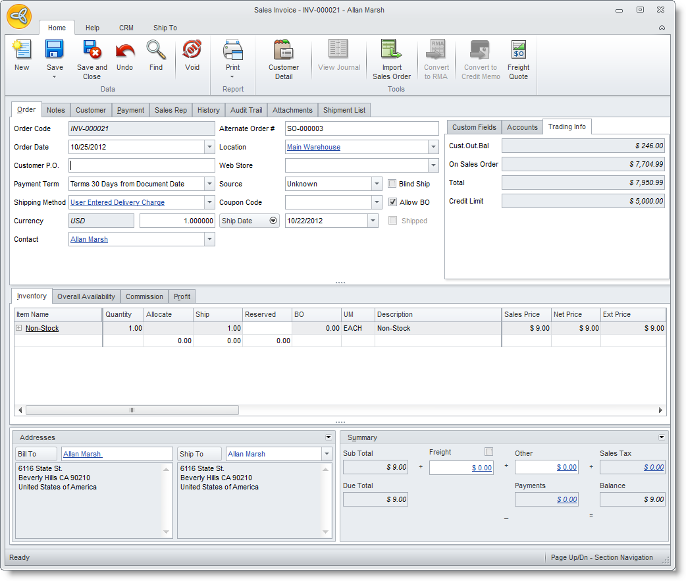Viewport: 686px width, 581px height.
Task: Open the Freight Quote tool
Action: click(x=518, y=51)
